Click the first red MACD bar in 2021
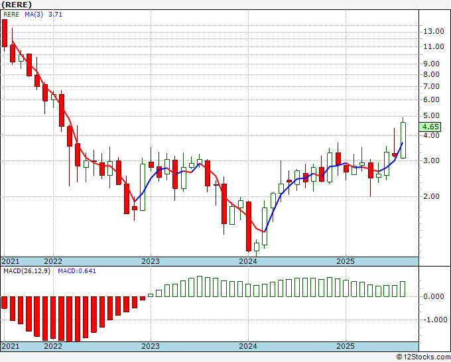Screen dimensions: 451x362 4,302
